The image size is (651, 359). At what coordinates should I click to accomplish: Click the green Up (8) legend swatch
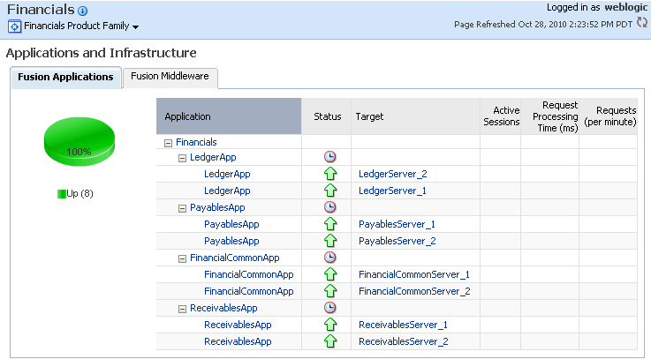62,193
